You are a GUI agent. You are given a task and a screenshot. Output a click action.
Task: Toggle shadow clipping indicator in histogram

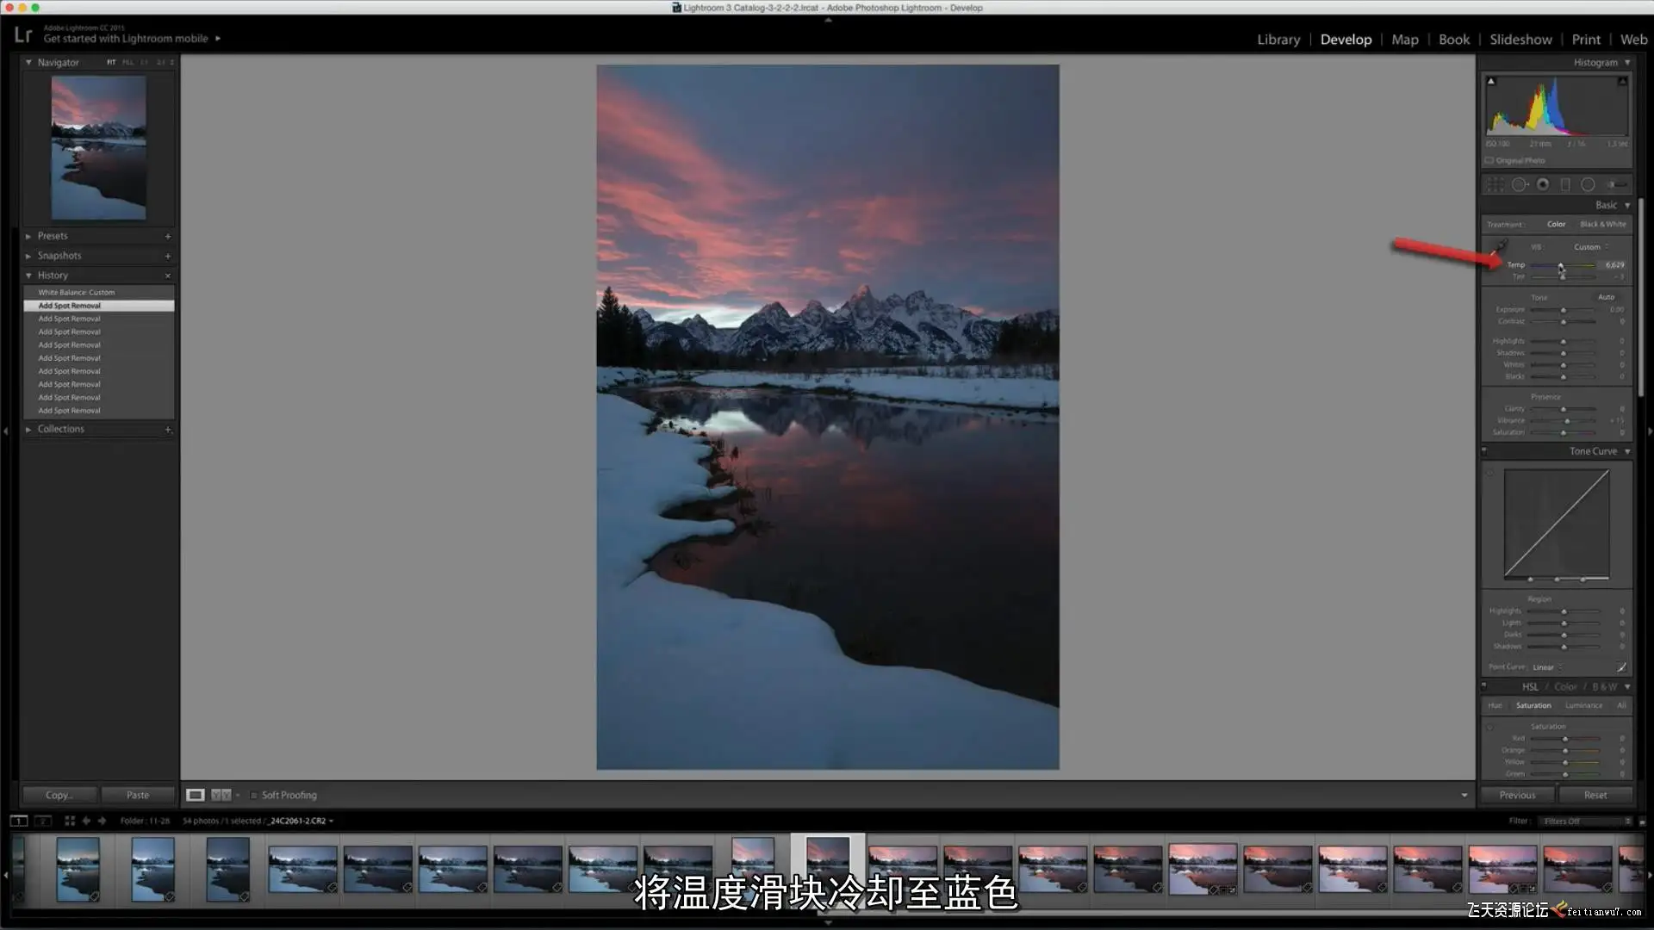[1491, 81]
